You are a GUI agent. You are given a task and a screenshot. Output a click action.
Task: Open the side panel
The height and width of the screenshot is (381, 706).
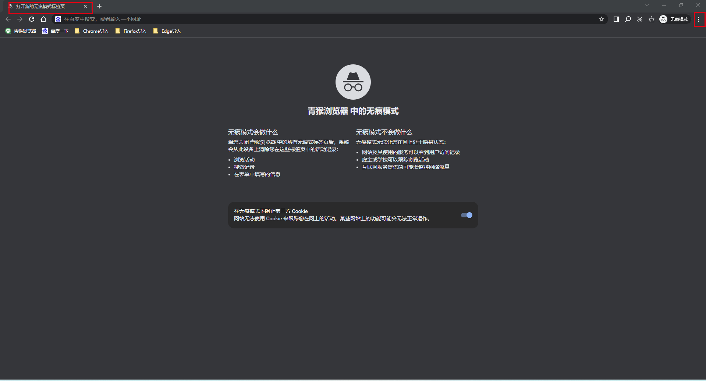[616, 19]
